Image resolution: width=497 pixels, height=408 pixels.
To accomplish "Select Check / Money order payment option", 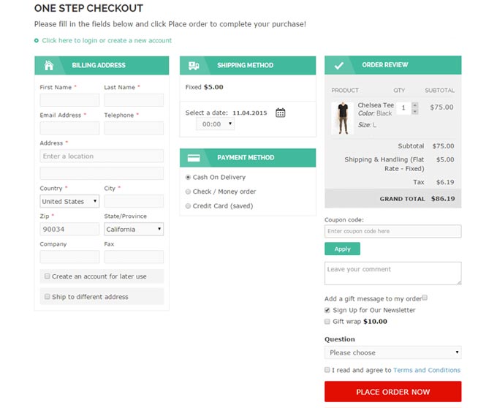I will (x=188, y=192).
